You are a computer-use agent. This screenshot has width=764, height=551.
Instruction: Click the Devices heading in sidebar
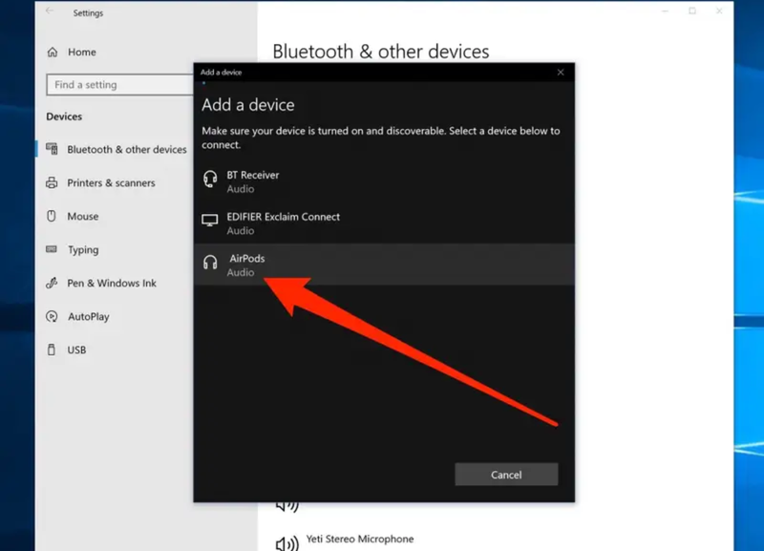click(64, 117)
